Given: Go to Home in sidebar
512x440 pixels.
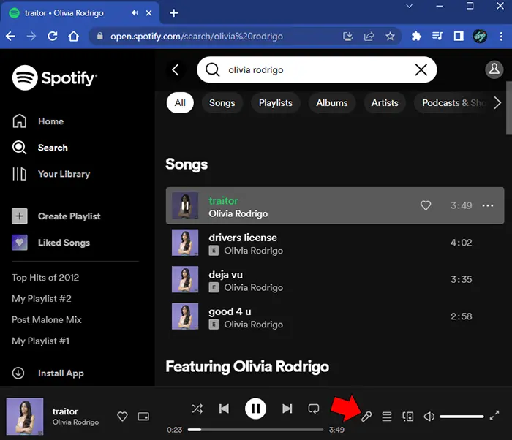Looking at the screenshot, I should (x=38, y=121).
